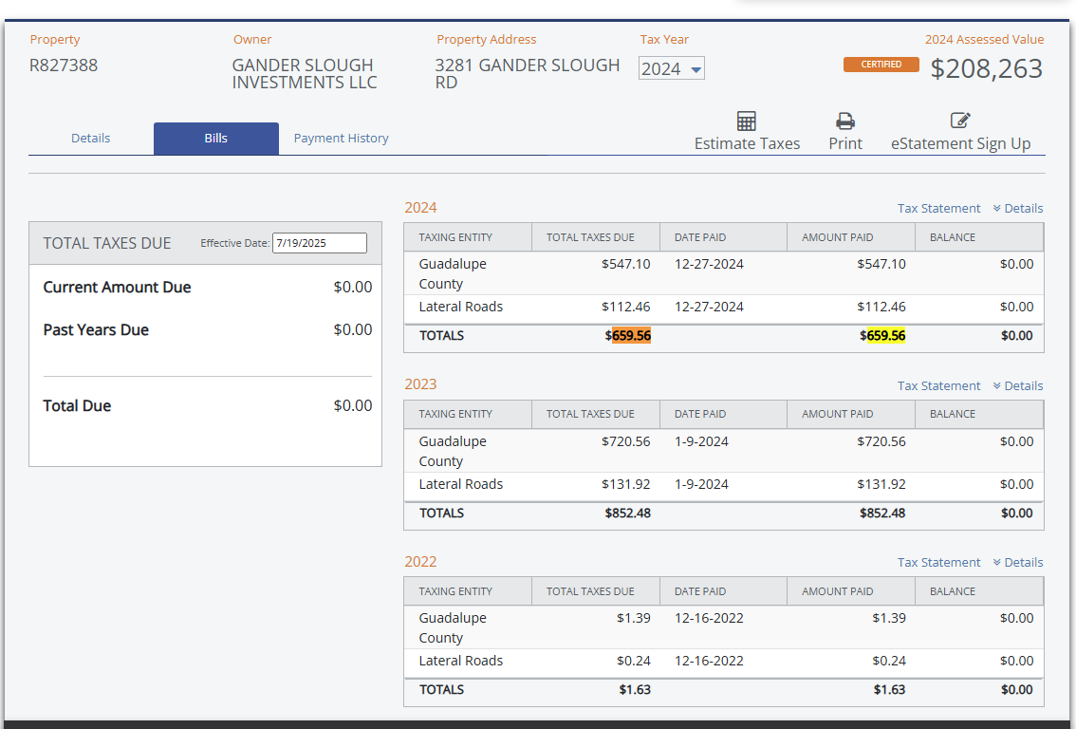The image size is (1076, 729).
Task: Click the orange CERTIFIED badge
Action: click(x=881, y=65)
